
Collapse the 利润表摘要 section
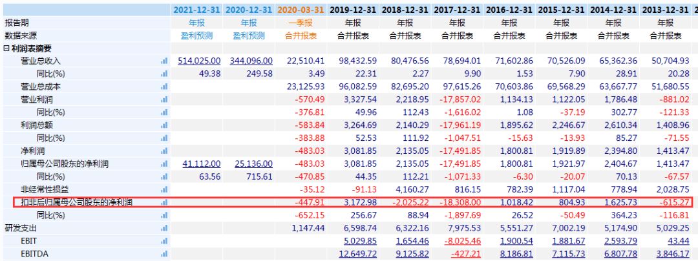click(6, 48)
